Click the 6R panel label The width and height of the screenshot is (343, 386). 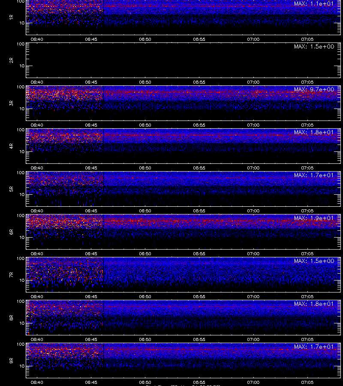pos(11,232)
